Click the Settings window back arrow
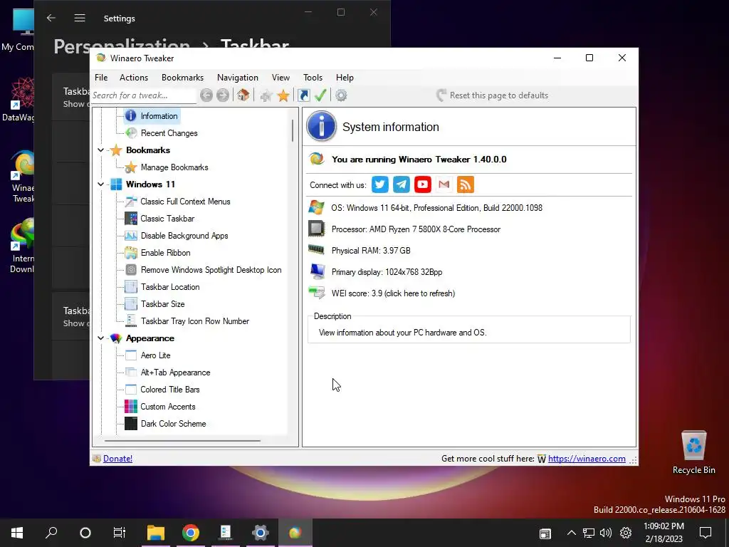Screen dimensions: 729x547 pyautogui.click(x=51, y=18)
